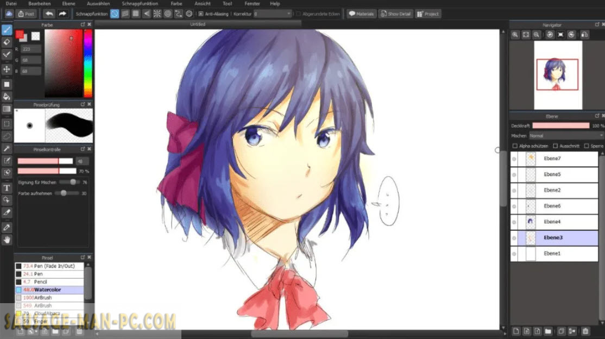
Task: Click the Navigator preview thumbnail
Action: tap(558, 75)
